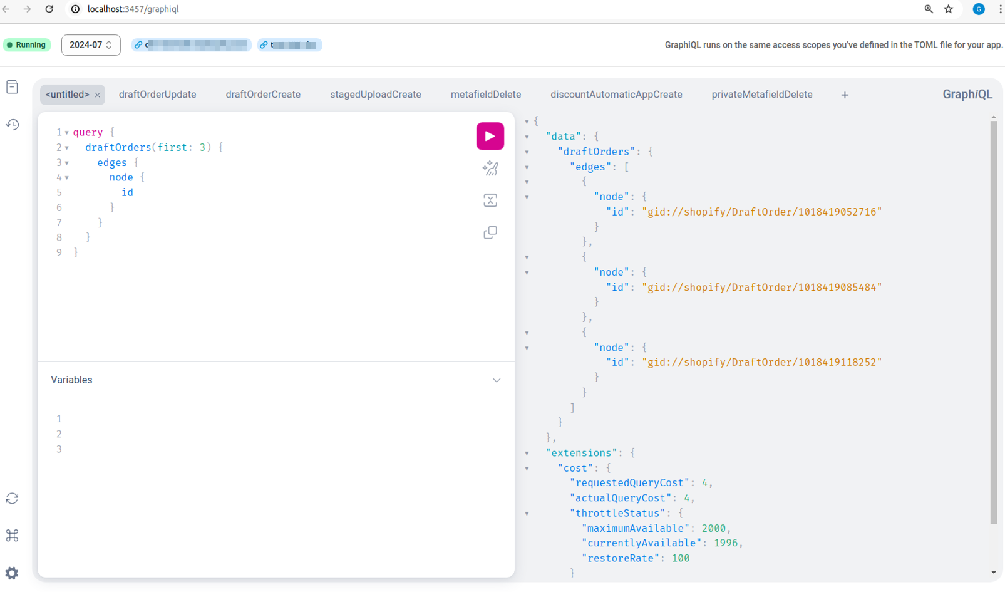Collapse the Variables editor chevron

click(x=496, y=380)
